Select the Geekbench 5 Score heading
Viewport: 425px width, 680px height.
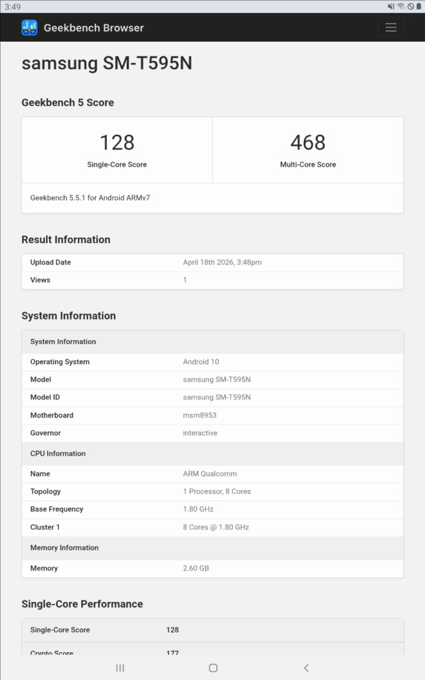[x=68, y=102]
